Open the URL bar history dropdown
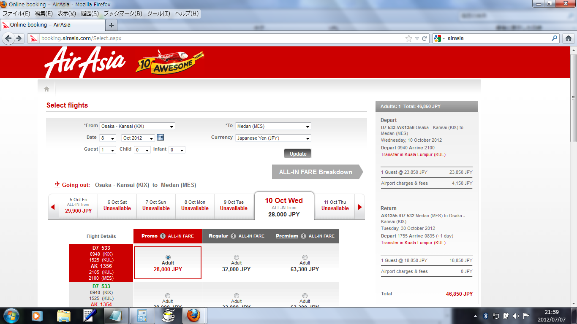This screenshot has width=577, height=324. 417,38
